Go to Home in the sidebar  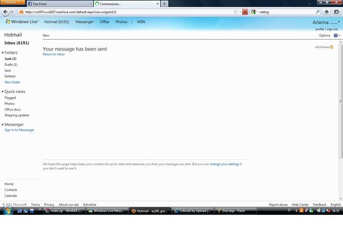[x=9, y=184]
